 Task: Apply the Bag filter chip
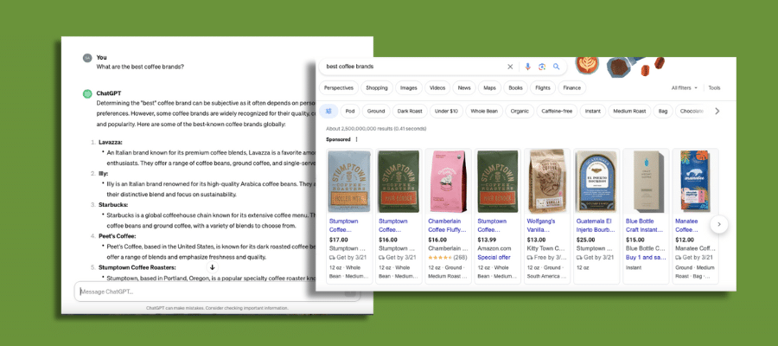point(663,112)
